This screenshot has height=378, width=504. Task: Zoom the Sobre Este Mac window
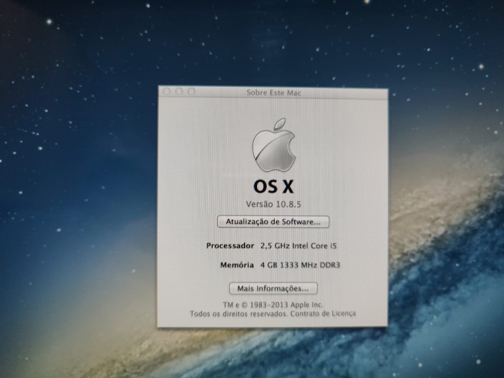[192, 92]
